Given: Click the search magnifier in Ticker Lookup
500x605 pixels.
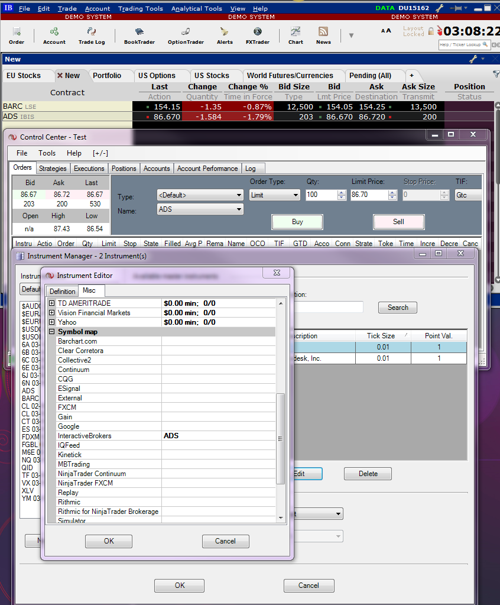Looking at the screenshot, I should tap(485, 44).
